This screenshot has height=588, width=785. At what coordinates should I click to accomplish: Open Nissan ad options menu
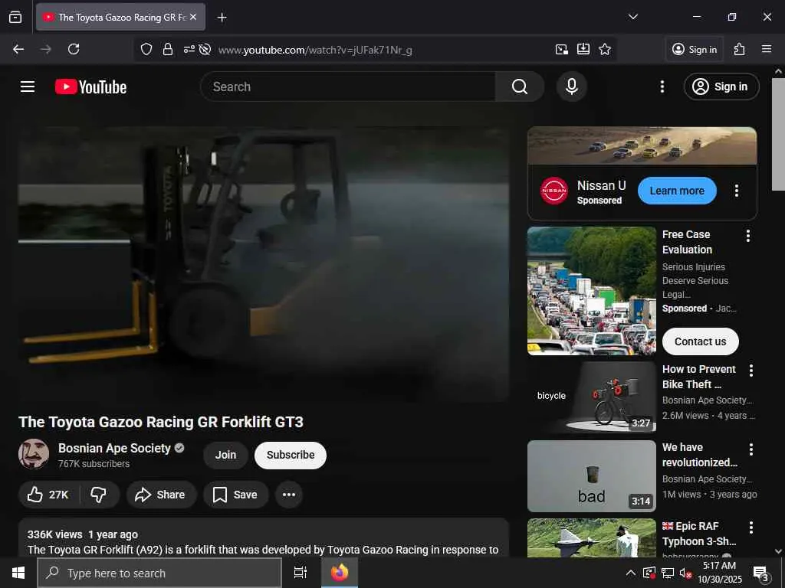[x=736, y=191]
